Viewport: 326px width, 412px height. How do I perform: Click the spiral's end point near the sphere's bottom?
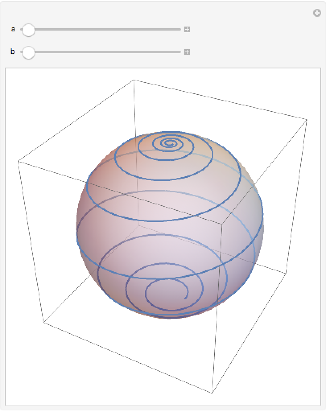pyautogui.click(x=185, y=298)
